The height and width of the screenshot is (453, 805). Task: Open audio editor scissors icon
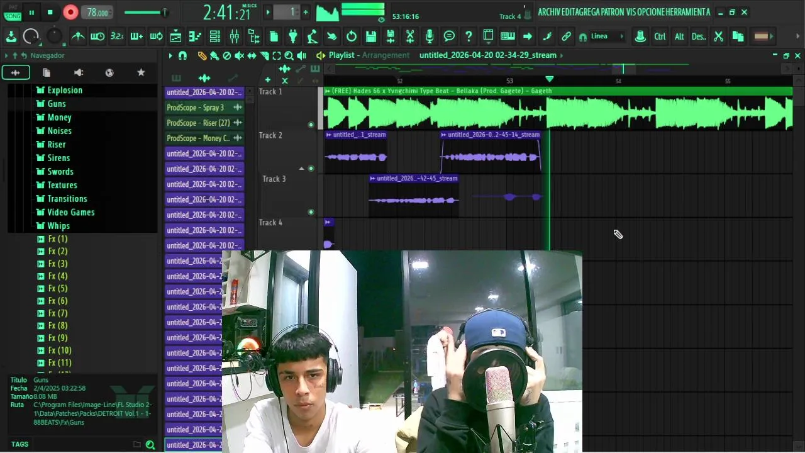pos(410,36)
